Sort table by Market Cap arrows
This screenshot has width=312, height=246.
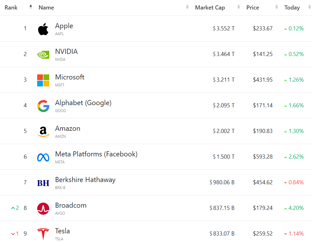238,7
